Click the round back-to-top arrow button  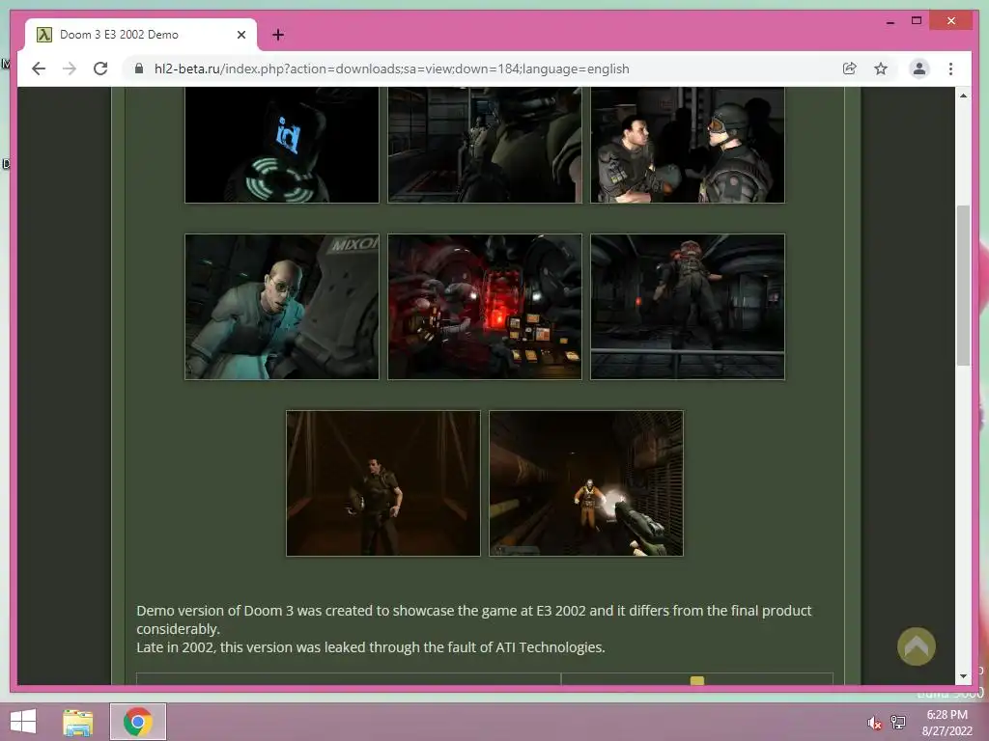(916, 646)
